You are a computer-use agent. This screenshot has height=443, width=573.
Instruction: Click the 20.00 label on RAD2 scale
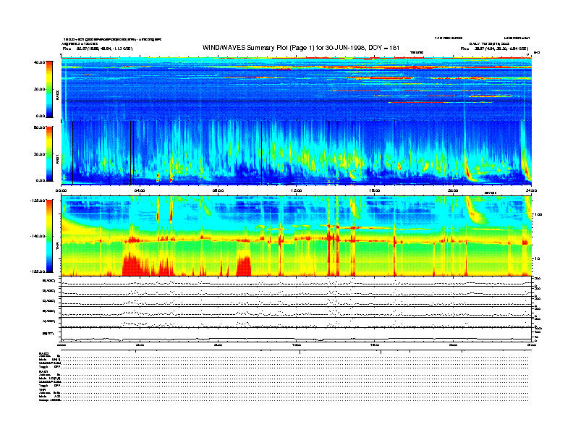point(39,89)
